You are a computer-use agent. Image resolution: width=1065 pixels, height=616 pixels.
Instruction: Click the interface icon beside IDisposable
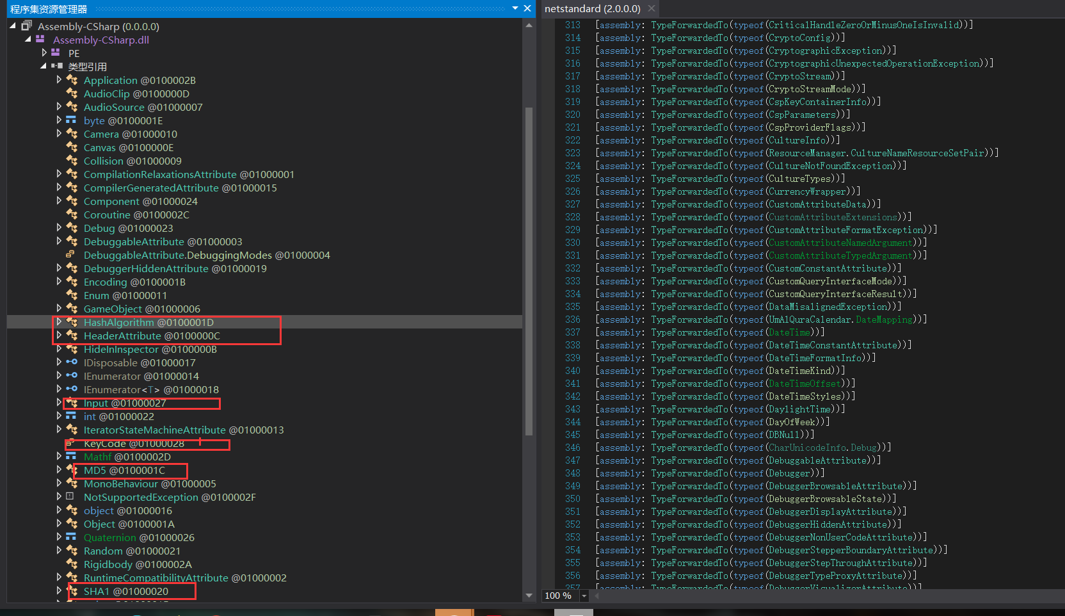point(71,362)
